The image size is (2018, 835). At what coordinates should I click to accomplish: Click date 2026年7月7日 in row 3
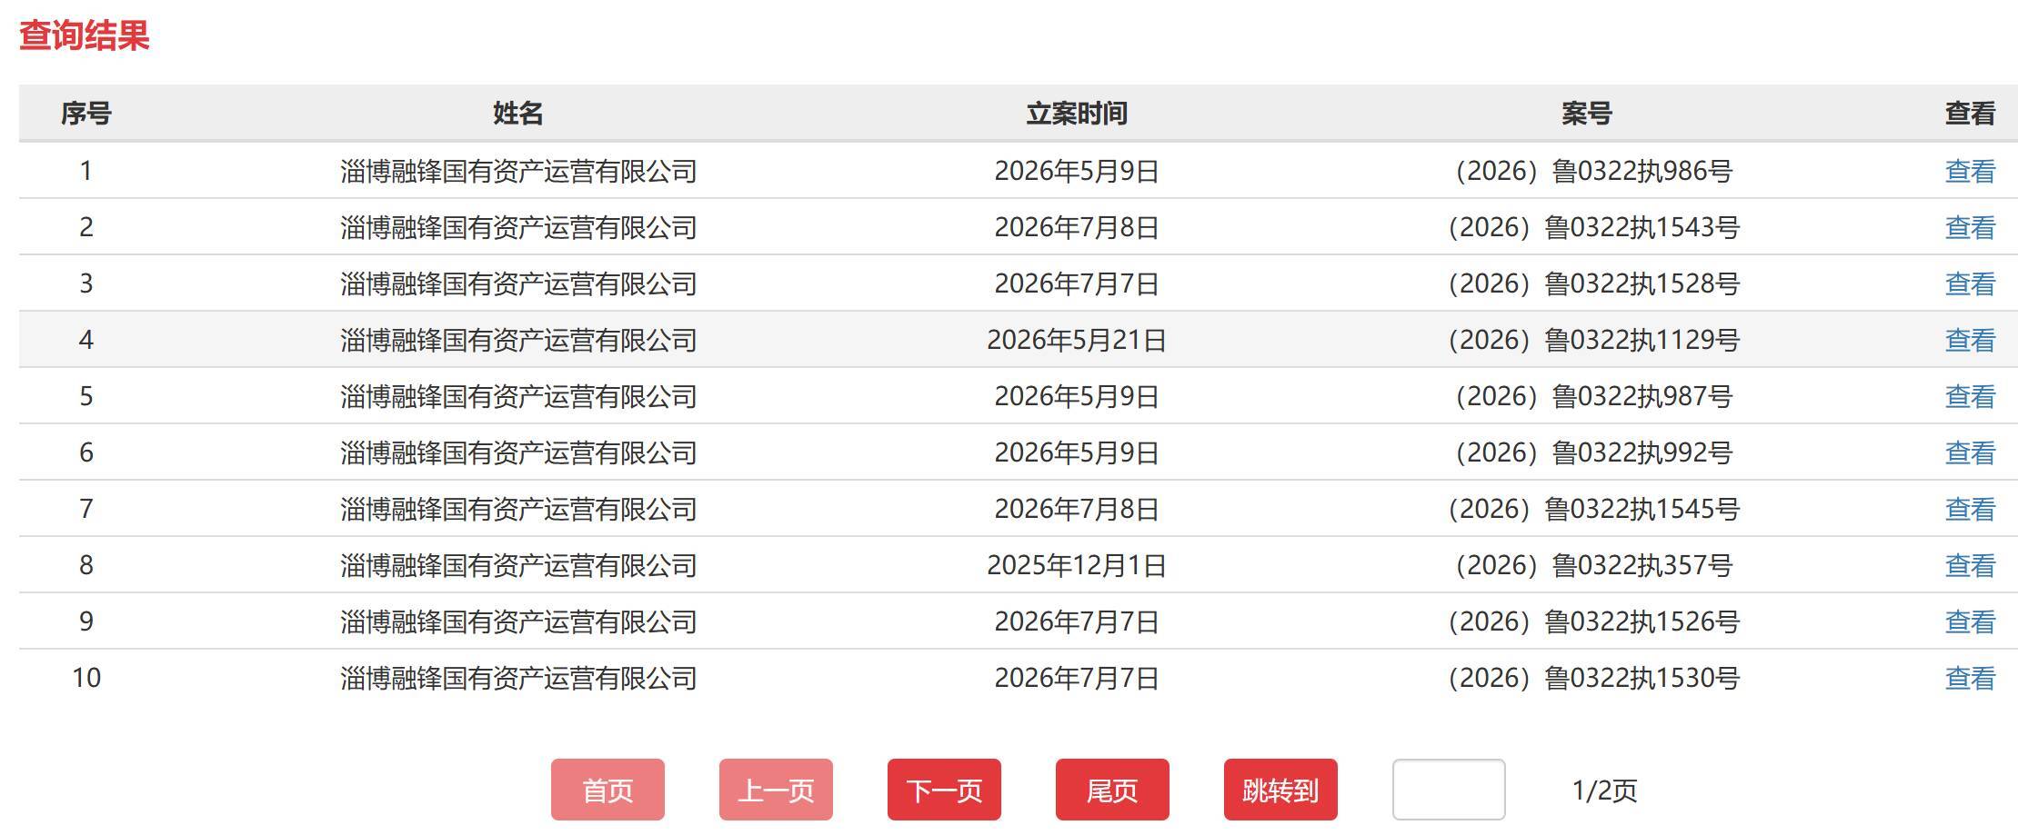coord(1077,283)
